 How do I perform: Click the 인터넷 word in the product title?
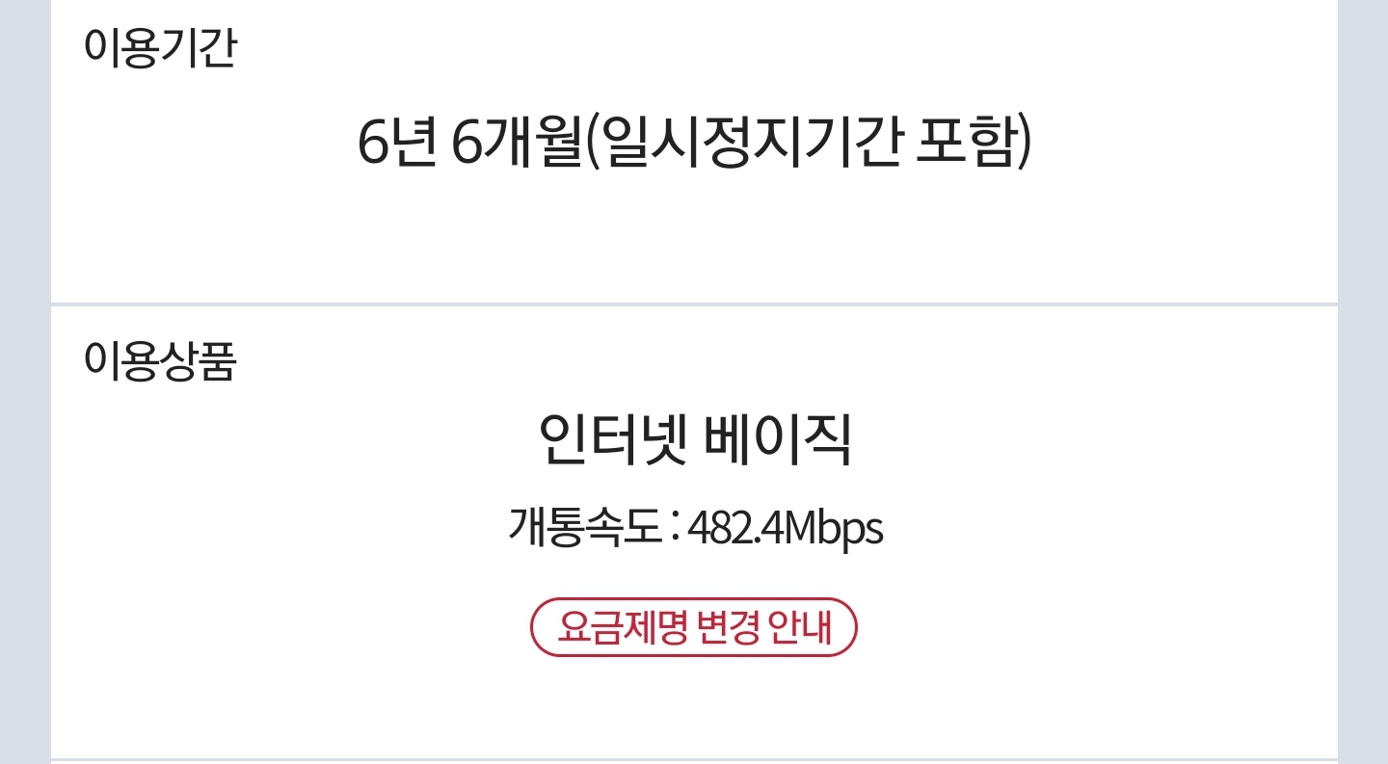click(x=610, y=439)
